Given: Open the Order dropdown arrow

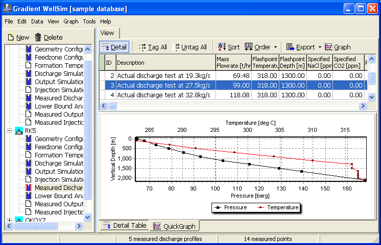Looking at the screenshot, I should click(275, 47).
